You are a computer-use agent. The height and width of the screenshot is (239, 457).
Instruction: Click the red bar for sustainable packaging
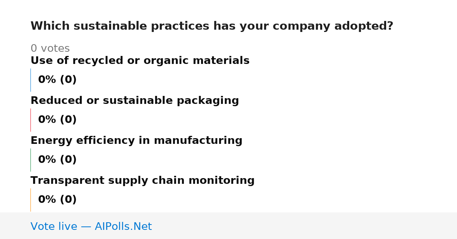tap(31, 120)
